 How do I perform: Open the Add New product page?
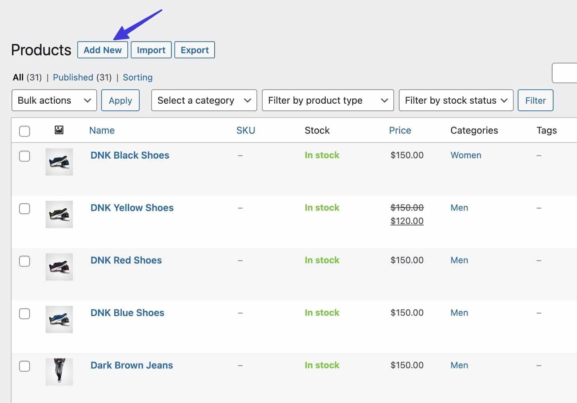102,50
